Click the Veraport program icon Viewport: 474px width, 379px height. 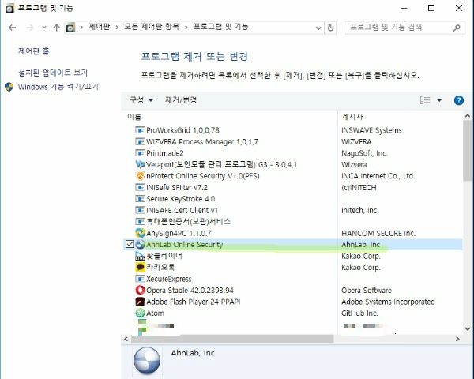pyautogui.click(x=140, y=164)
